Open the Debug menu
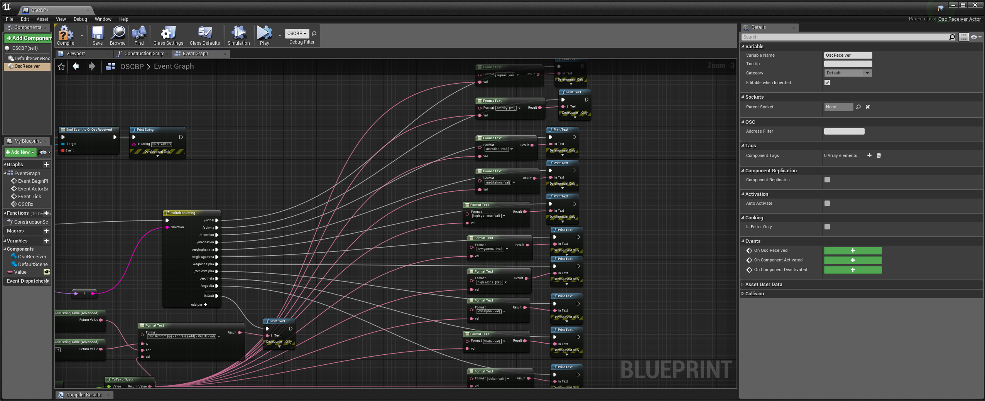Image resolution: width=985 pixels, height=401 pixels. pos(80,19)
